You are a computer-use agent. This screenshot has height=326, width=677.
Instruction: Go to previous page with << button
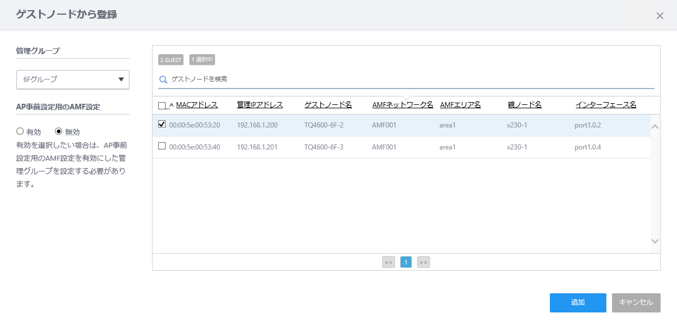point(389,262)
